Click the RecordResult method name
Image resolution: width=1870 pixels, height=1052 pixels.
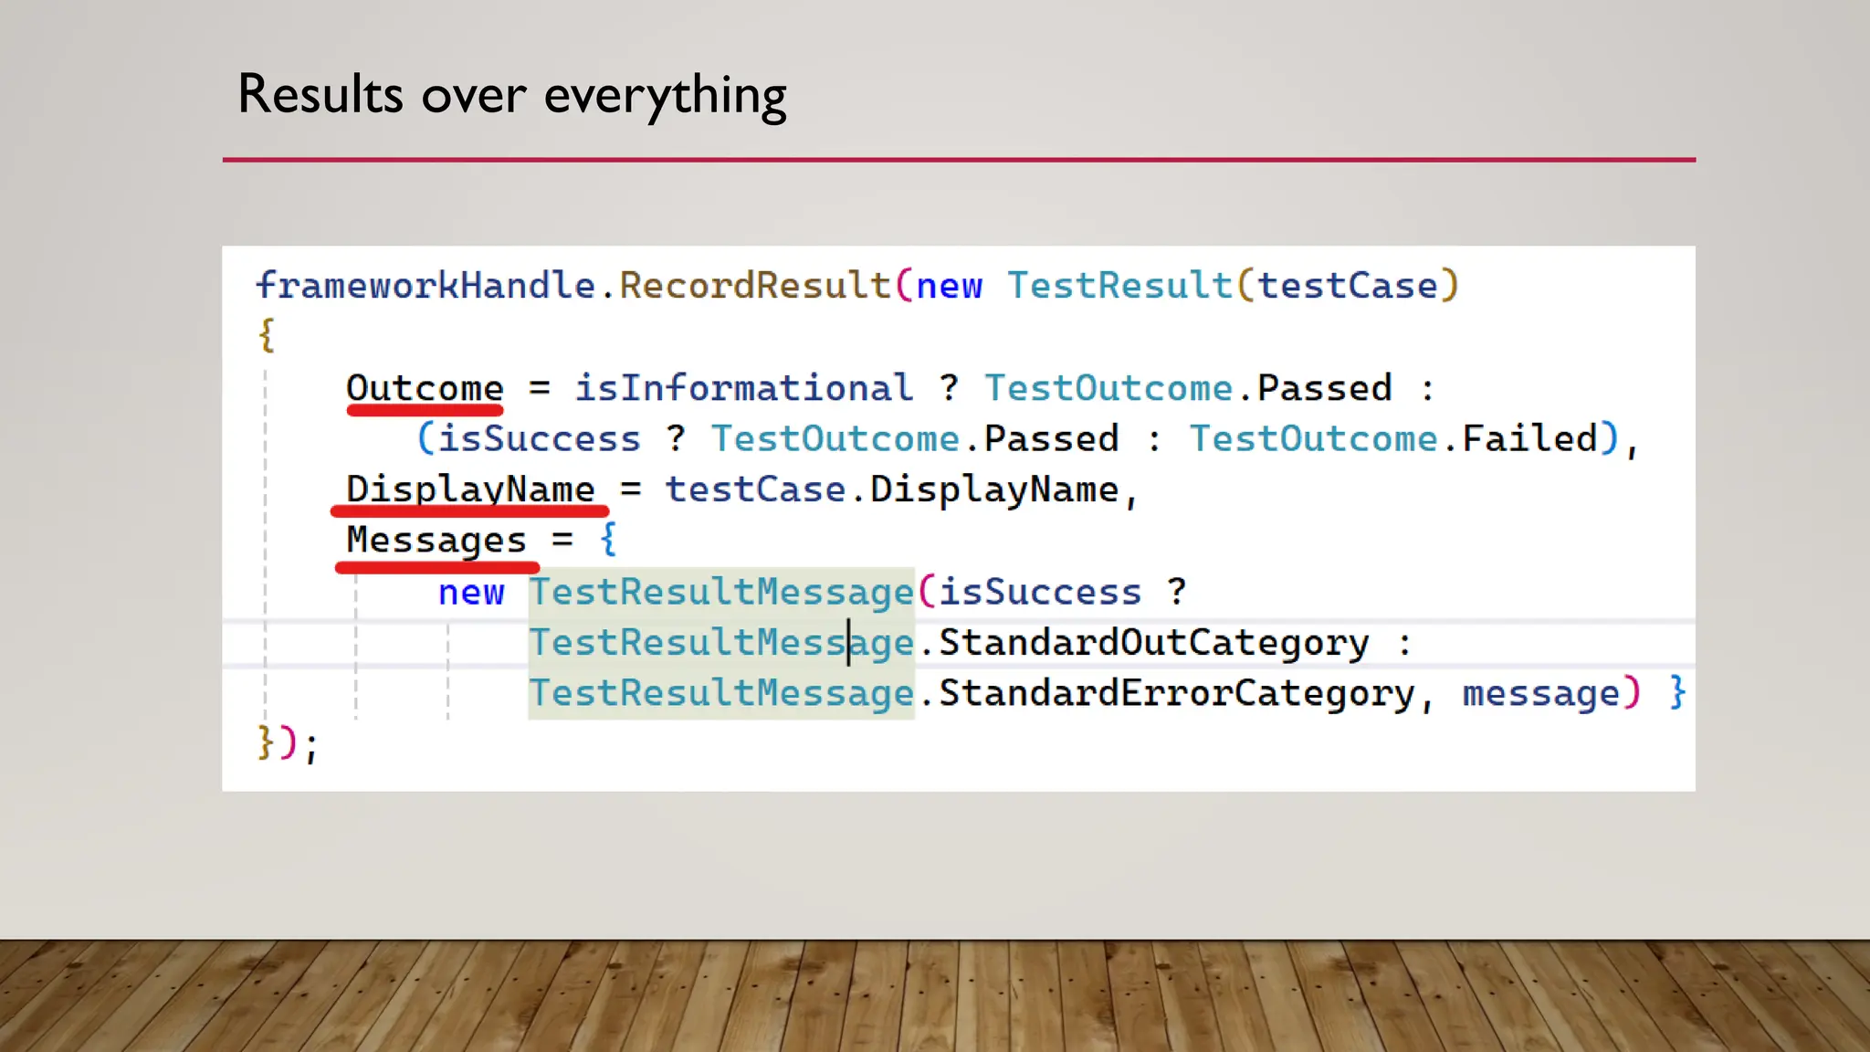pos(755,286)
